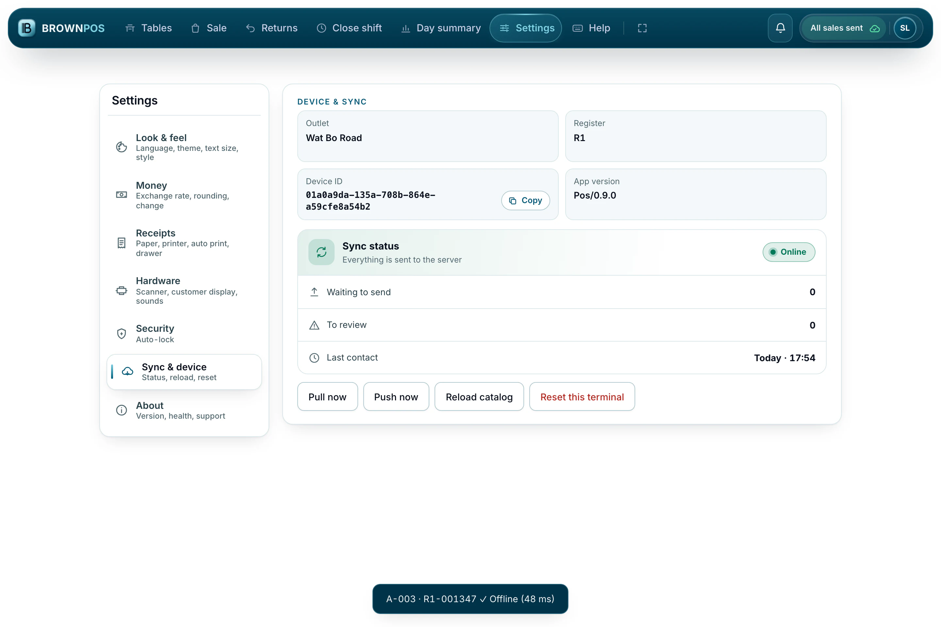941x627 pixels.
Task: Click the Sync status refresh icon
Action: 321,252
